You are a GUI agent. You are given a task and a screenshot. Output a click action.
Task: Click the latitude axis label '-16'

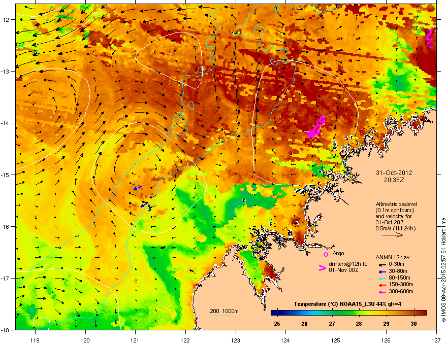[4, 226]
